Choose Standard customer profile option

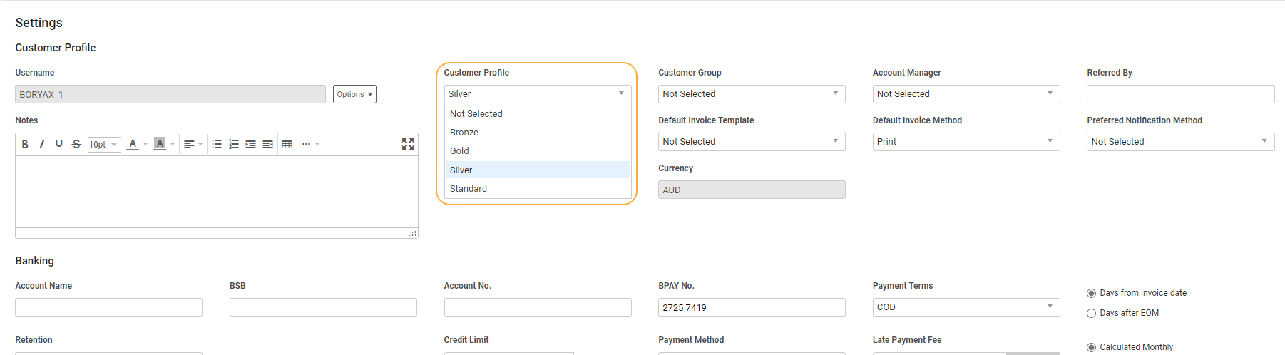(538, 189)
